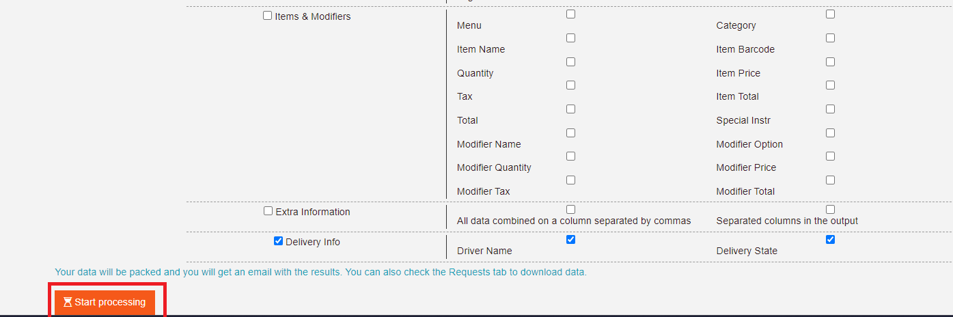Check the Item Barcode option
This screenshot has width=953, height=317.
click(830, 38)
